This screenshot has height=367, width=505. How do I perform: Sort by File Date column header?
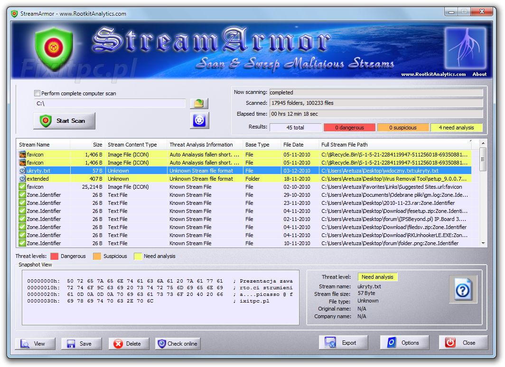pos(300,145)
